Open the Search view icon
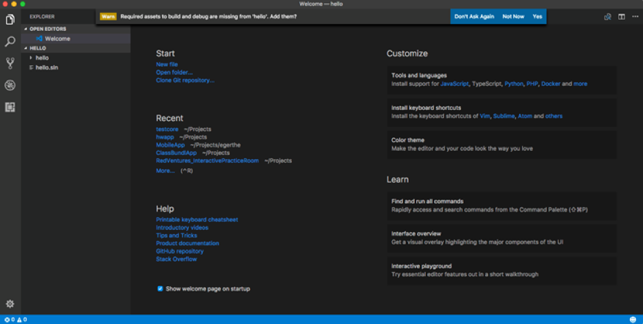 10,41
